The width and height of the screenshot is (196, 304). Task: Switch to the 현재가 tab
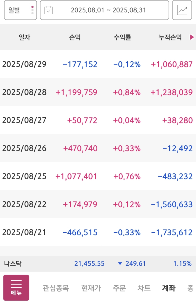(x=91, y=288)
